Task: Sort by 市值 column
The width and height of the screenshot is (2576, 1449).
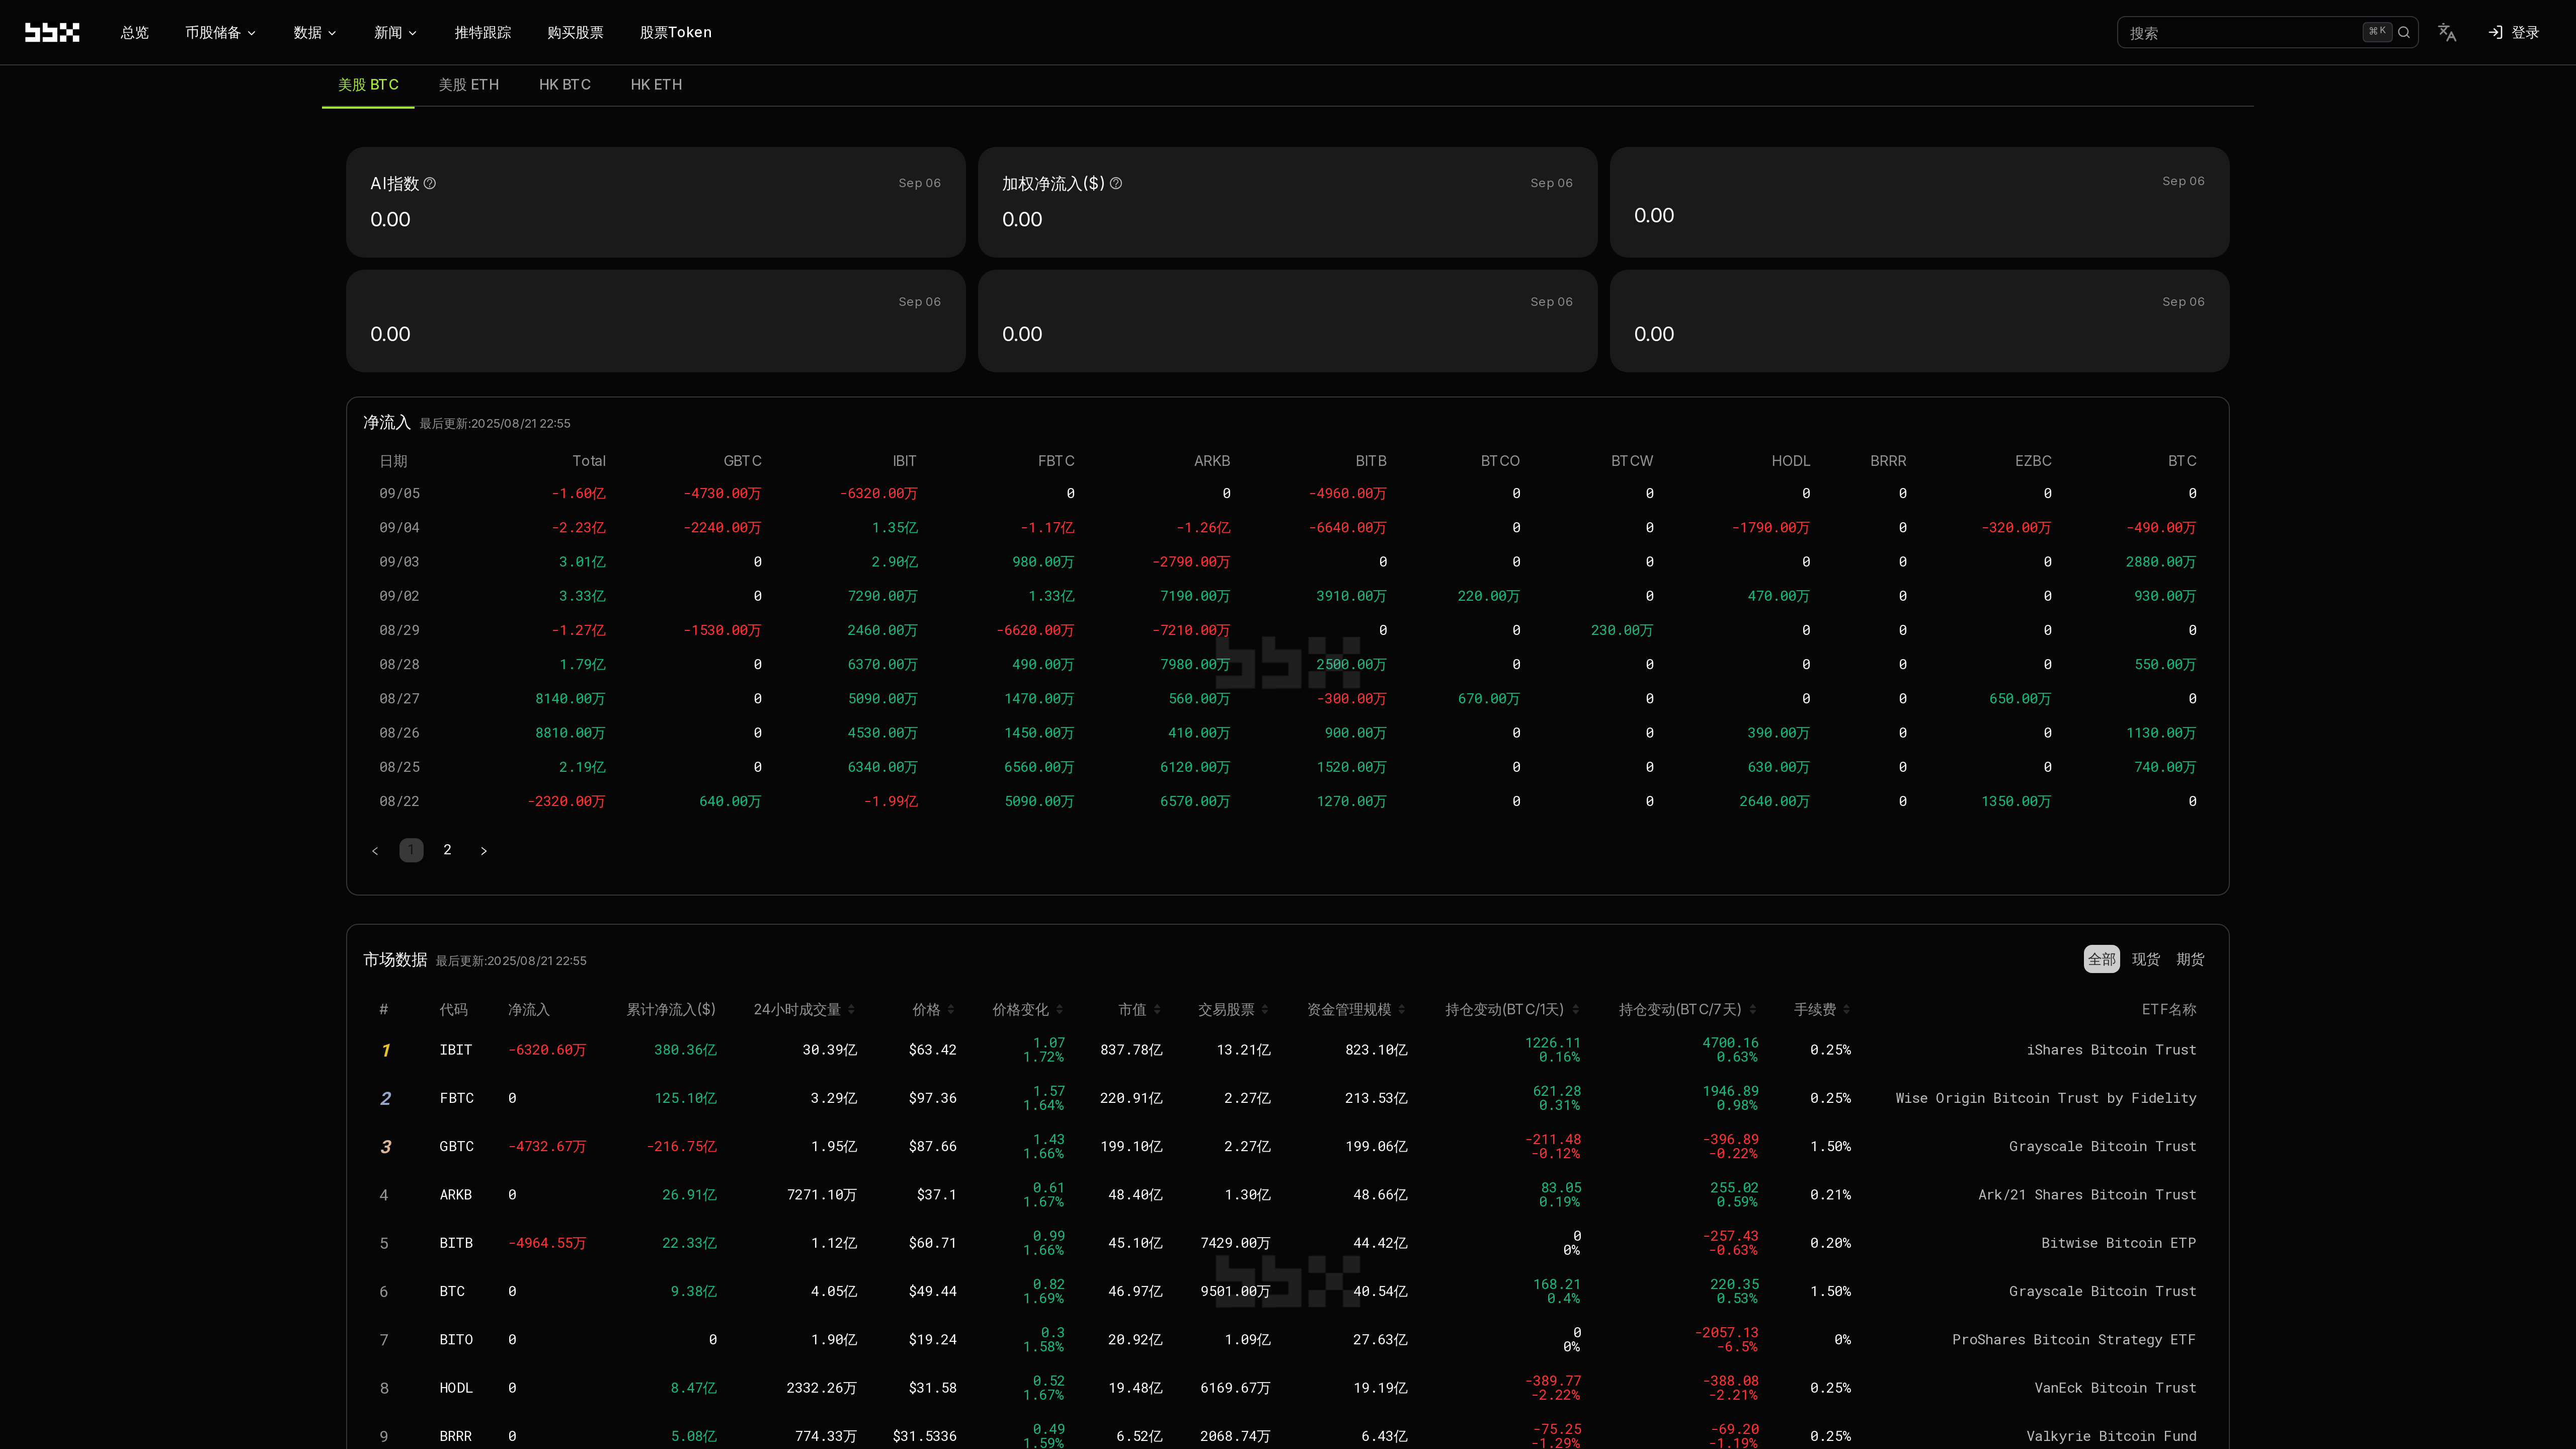Action: [x=1157, y=1009]
